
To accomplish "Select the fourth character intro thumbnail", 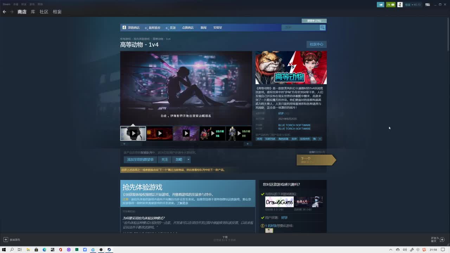I will [x=212, y=134].
